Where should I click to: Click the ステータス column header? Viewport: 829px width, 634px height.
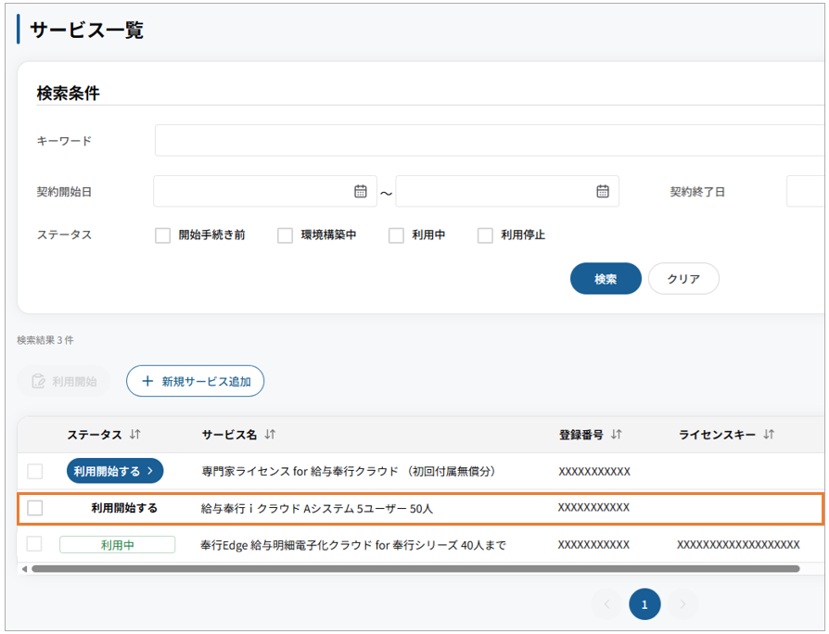[x=94, y=435]
